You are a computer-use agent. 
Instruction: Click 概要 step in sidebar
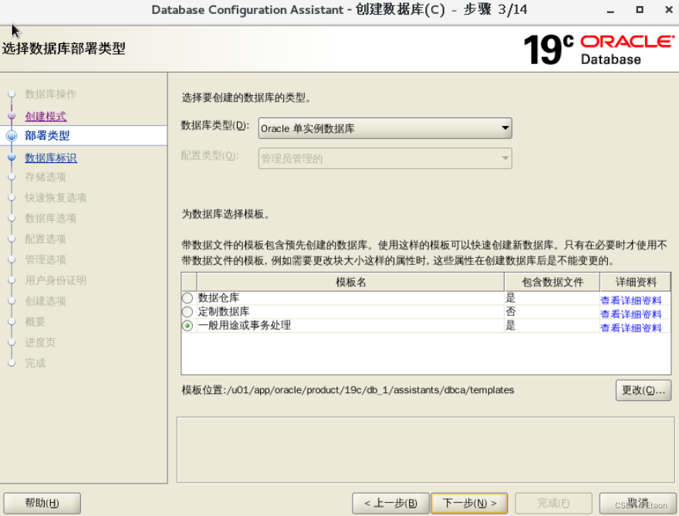[35, 322]
